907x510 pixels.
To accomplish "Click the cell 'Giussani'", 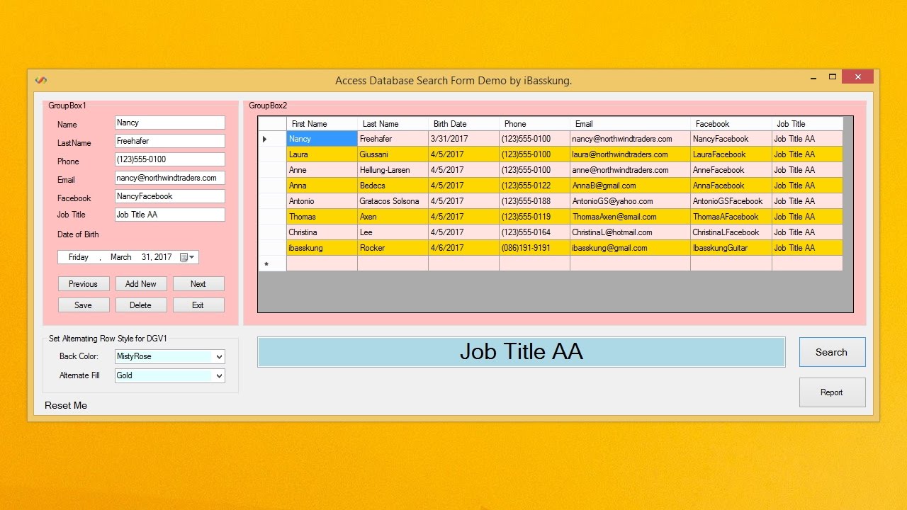I will click(x=393, y=154).
